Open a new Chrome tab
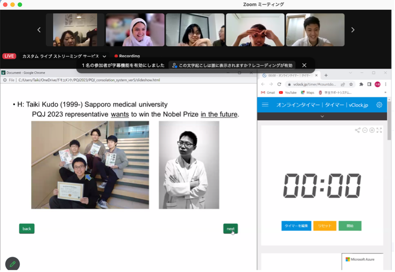This screenshot has width=395, height=272. click(x=326, y=75)
